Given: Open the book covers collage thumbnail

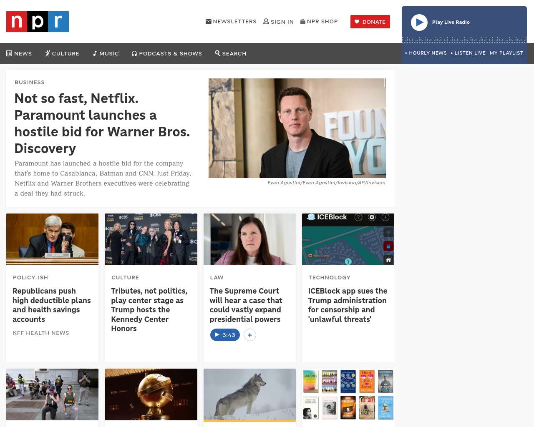Looking at the screenshot, I should [x=348, y=394].
